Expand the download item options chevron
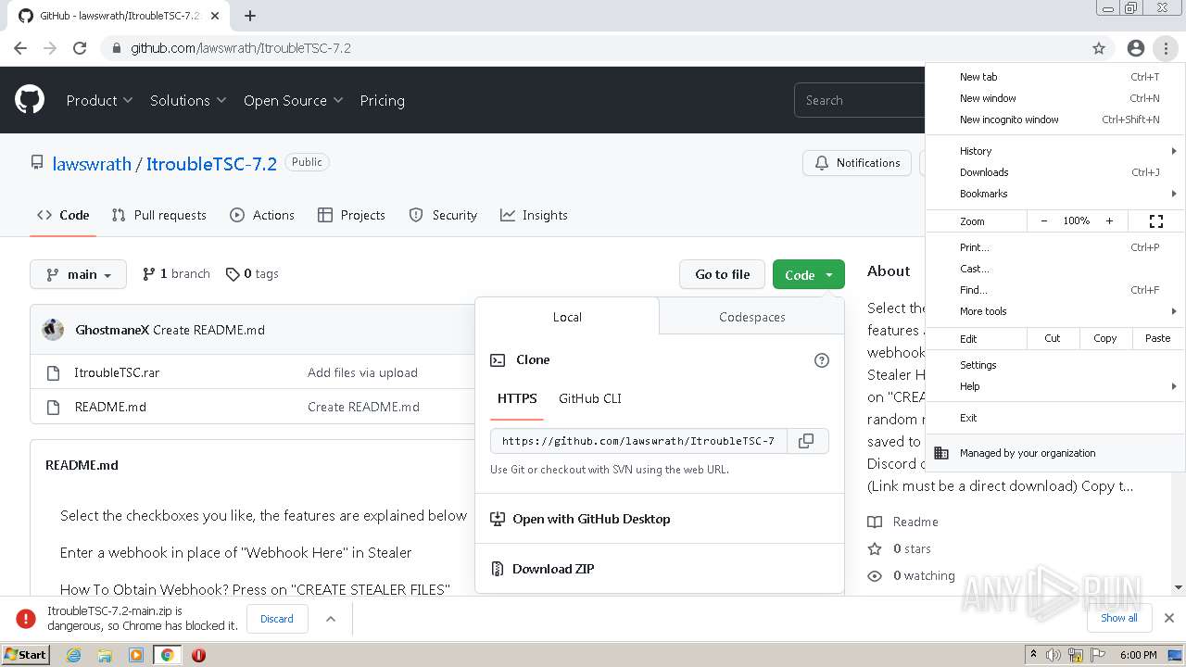 331,619
